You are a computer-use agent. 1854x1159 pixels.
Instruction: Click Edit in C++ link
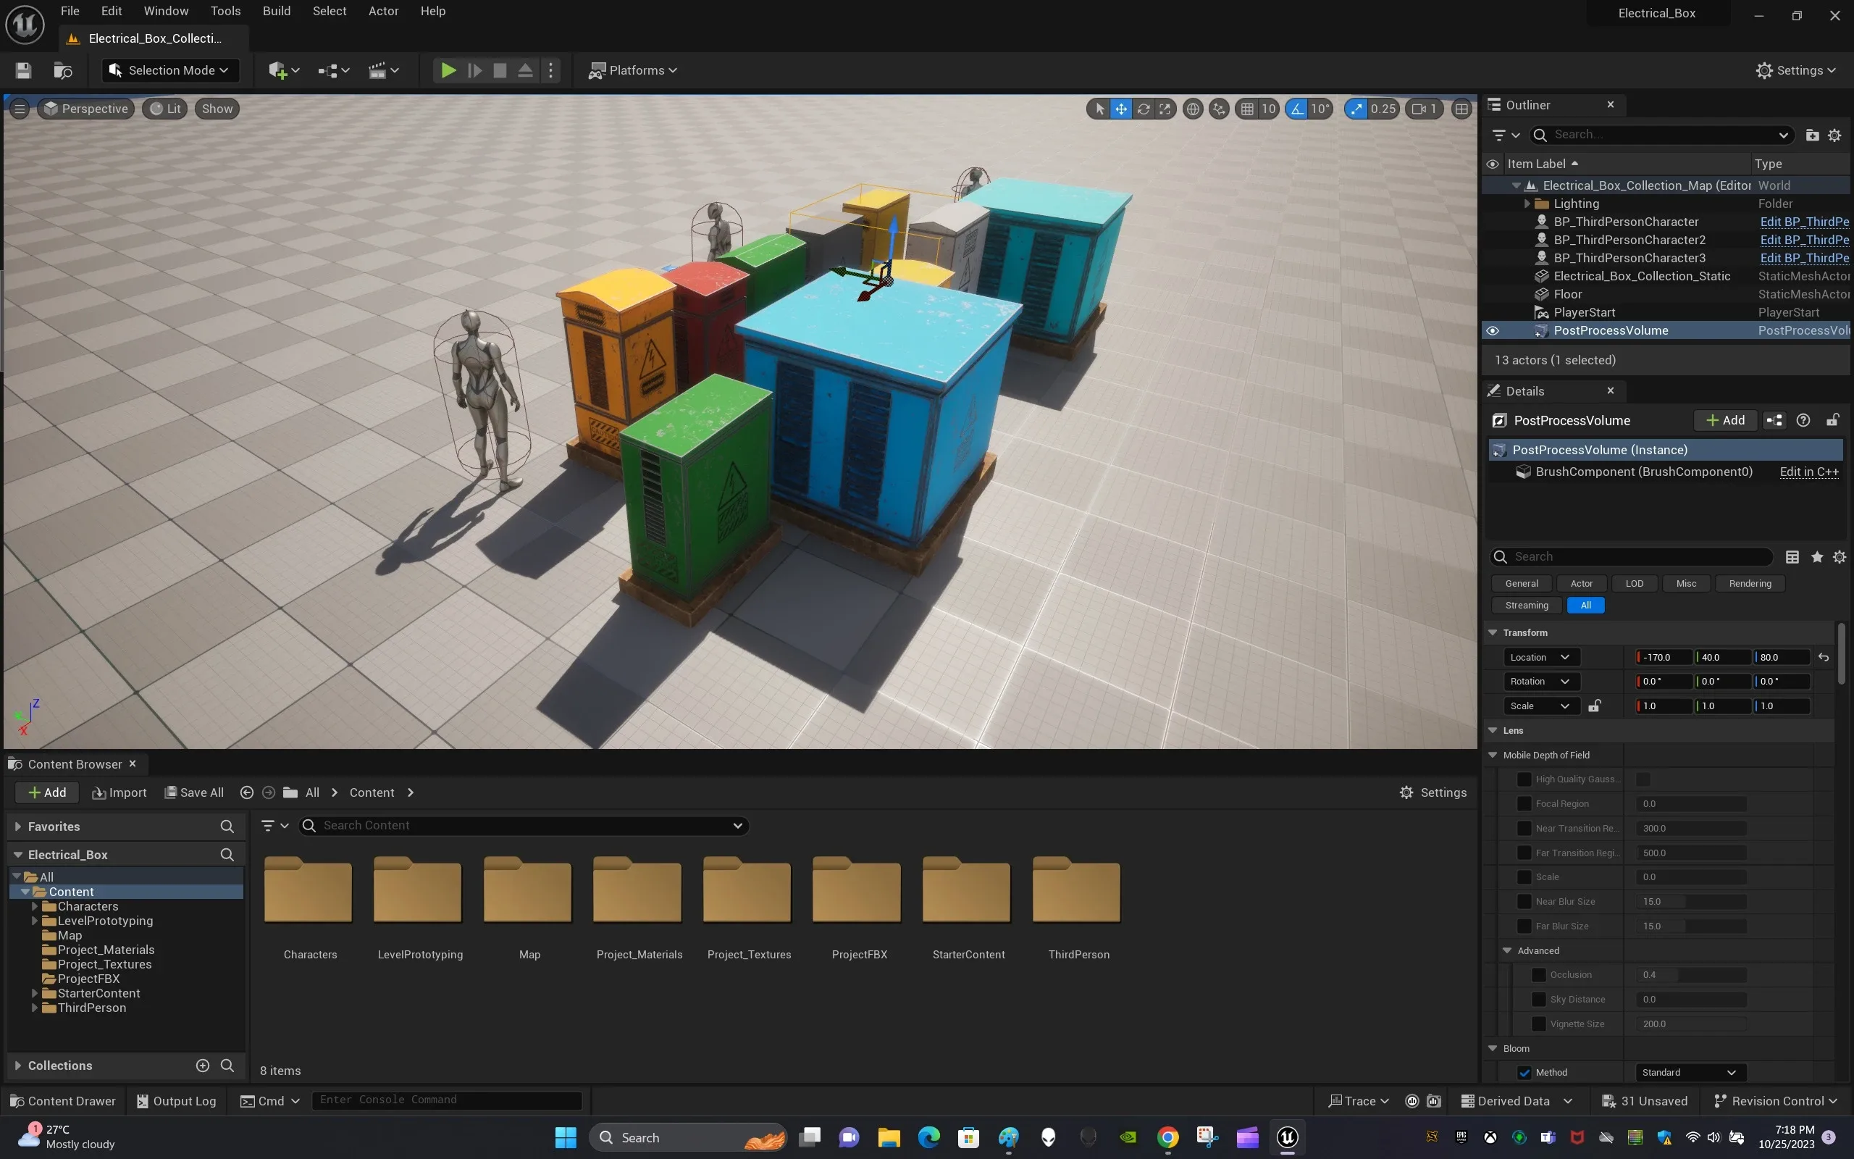coord(1809,472)
